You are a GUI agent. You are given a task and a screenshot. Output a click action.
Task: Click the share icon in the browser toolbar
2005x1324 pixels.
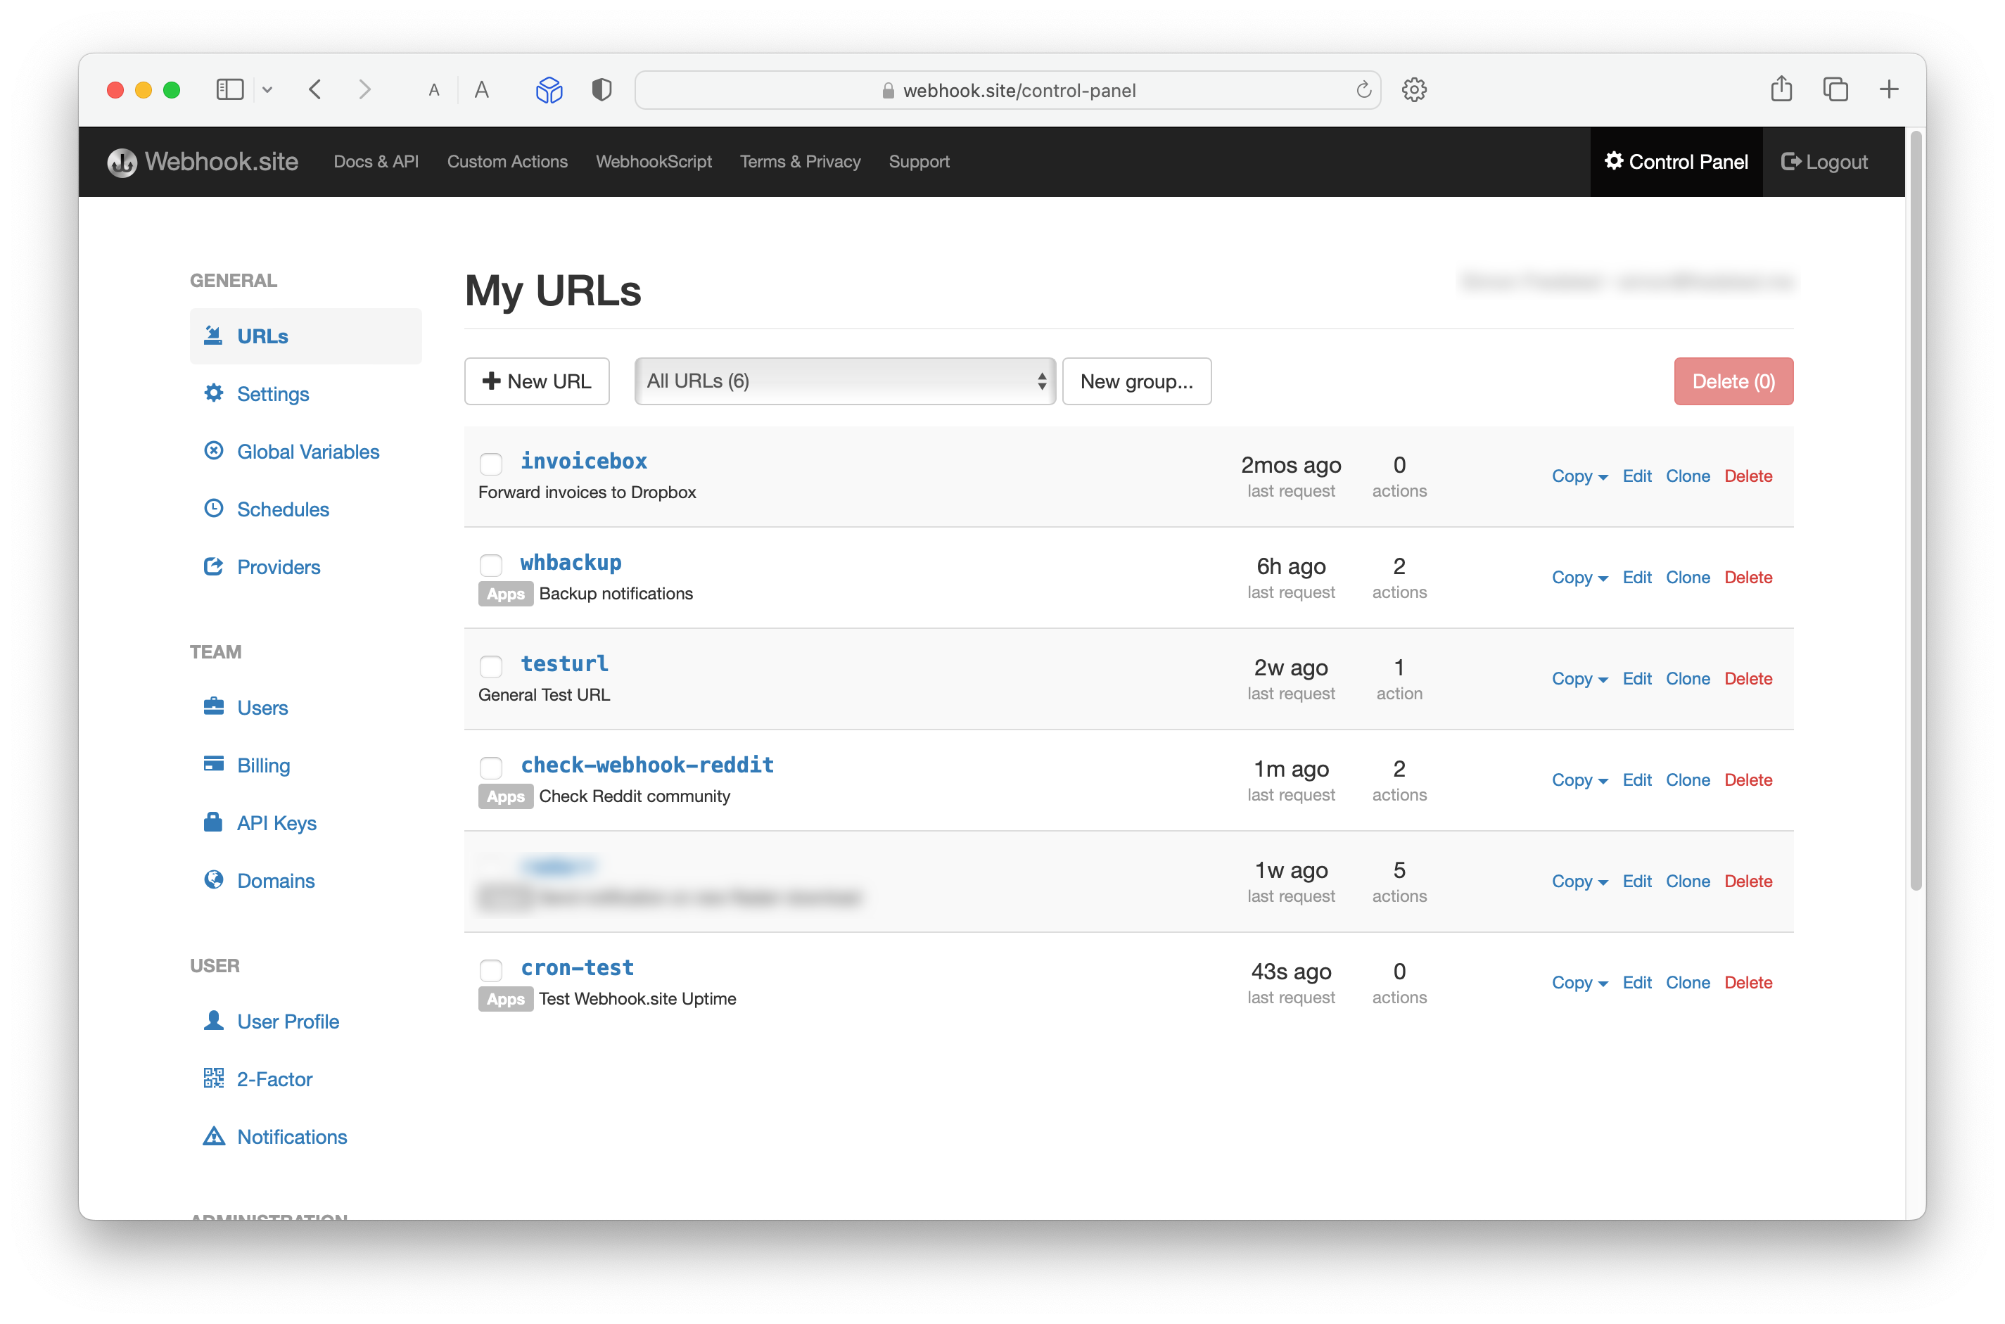tap(1781, 89)
